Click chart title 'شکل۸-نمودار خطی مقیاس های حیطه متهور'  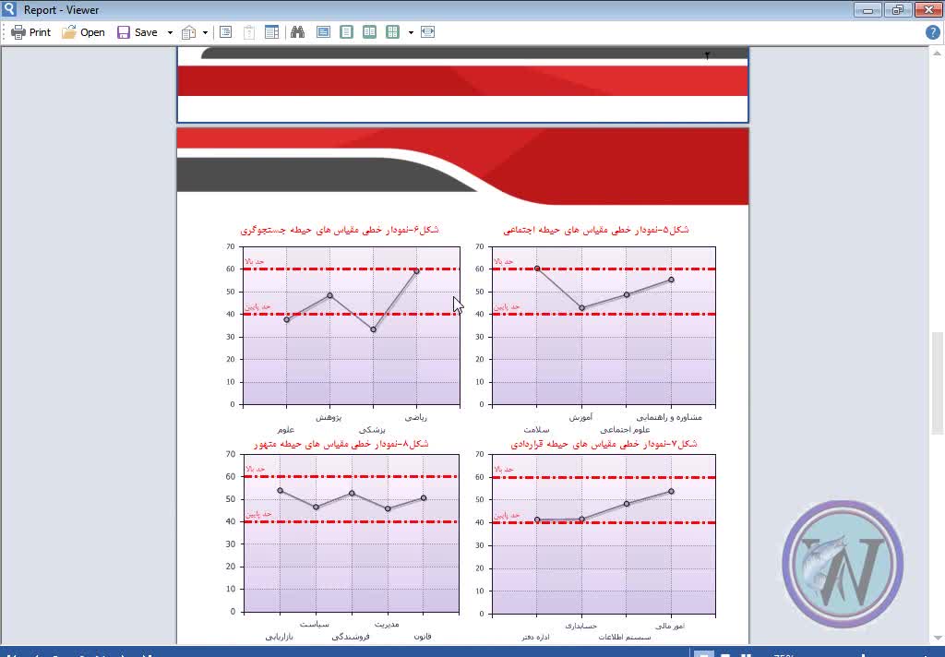[341, 444]
